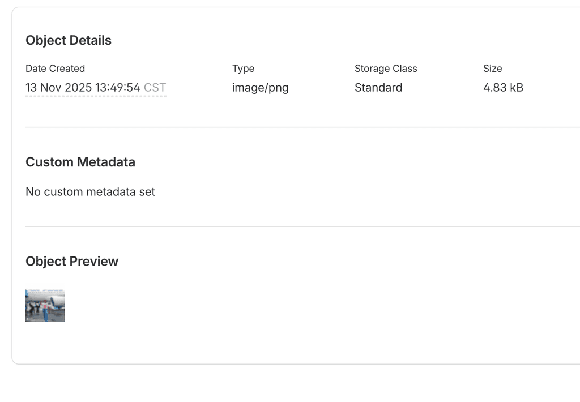The width and height of the screenshot is (580, 402).
Task: Click the Object Preview section heading
Action: [71, 261]
